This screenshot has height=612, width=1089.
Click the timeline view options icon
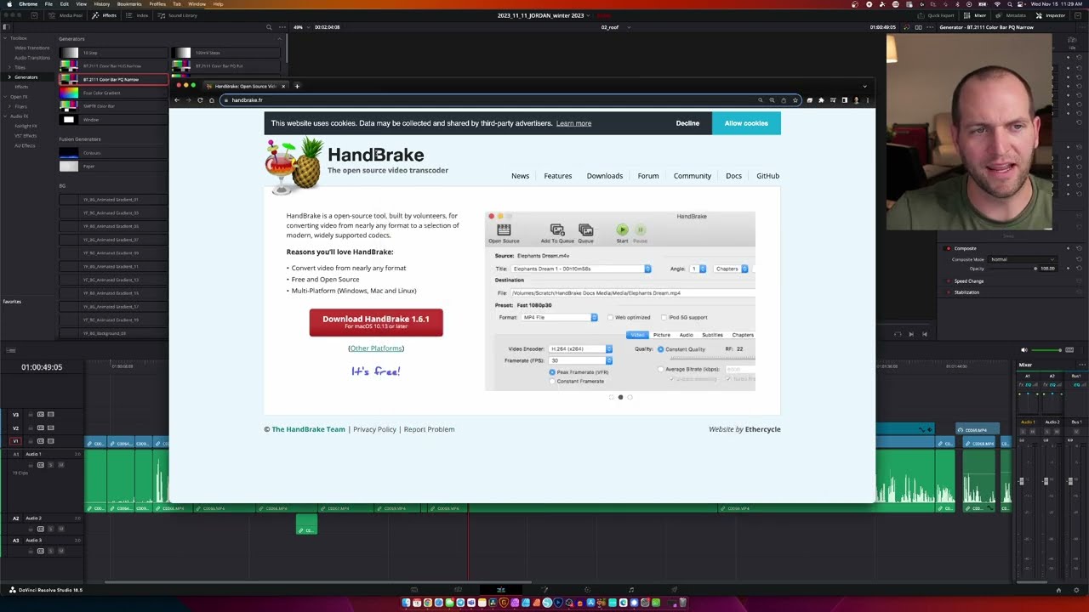10,350
